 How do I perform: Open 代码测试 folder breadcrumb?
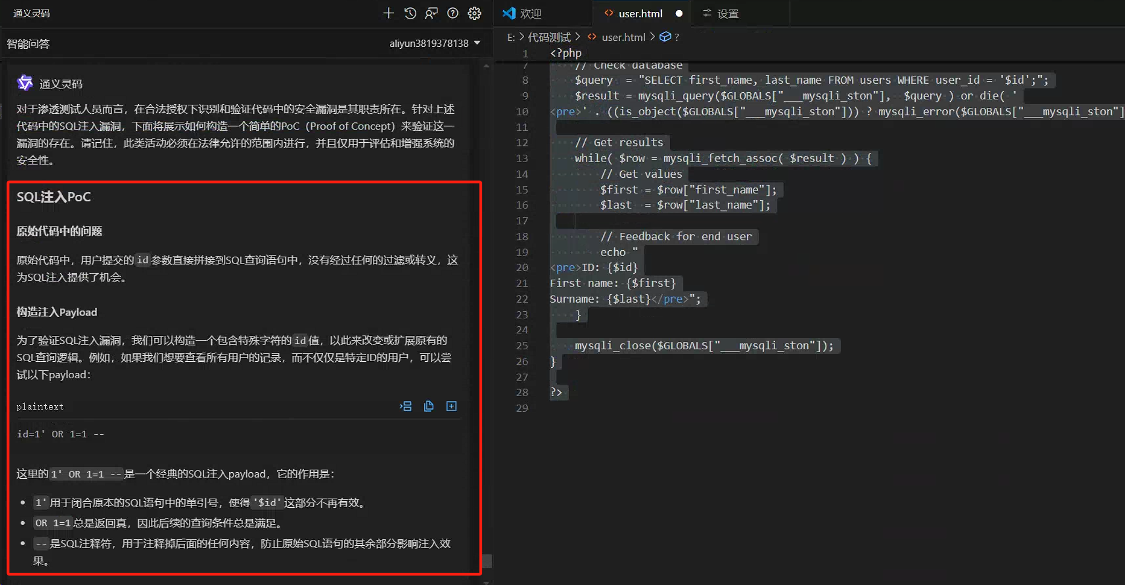click(x=549, y=37)
